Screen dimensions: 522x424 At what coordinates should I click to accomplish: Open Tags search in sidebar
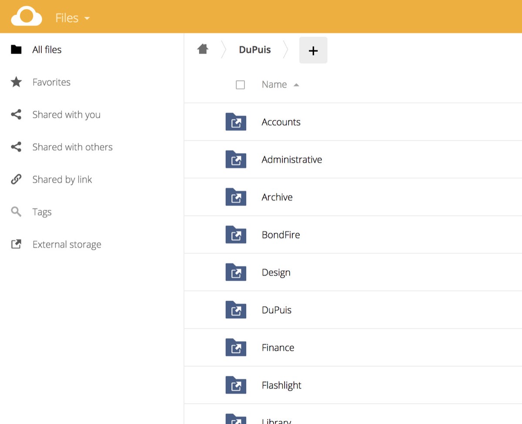tap(42, 212)
